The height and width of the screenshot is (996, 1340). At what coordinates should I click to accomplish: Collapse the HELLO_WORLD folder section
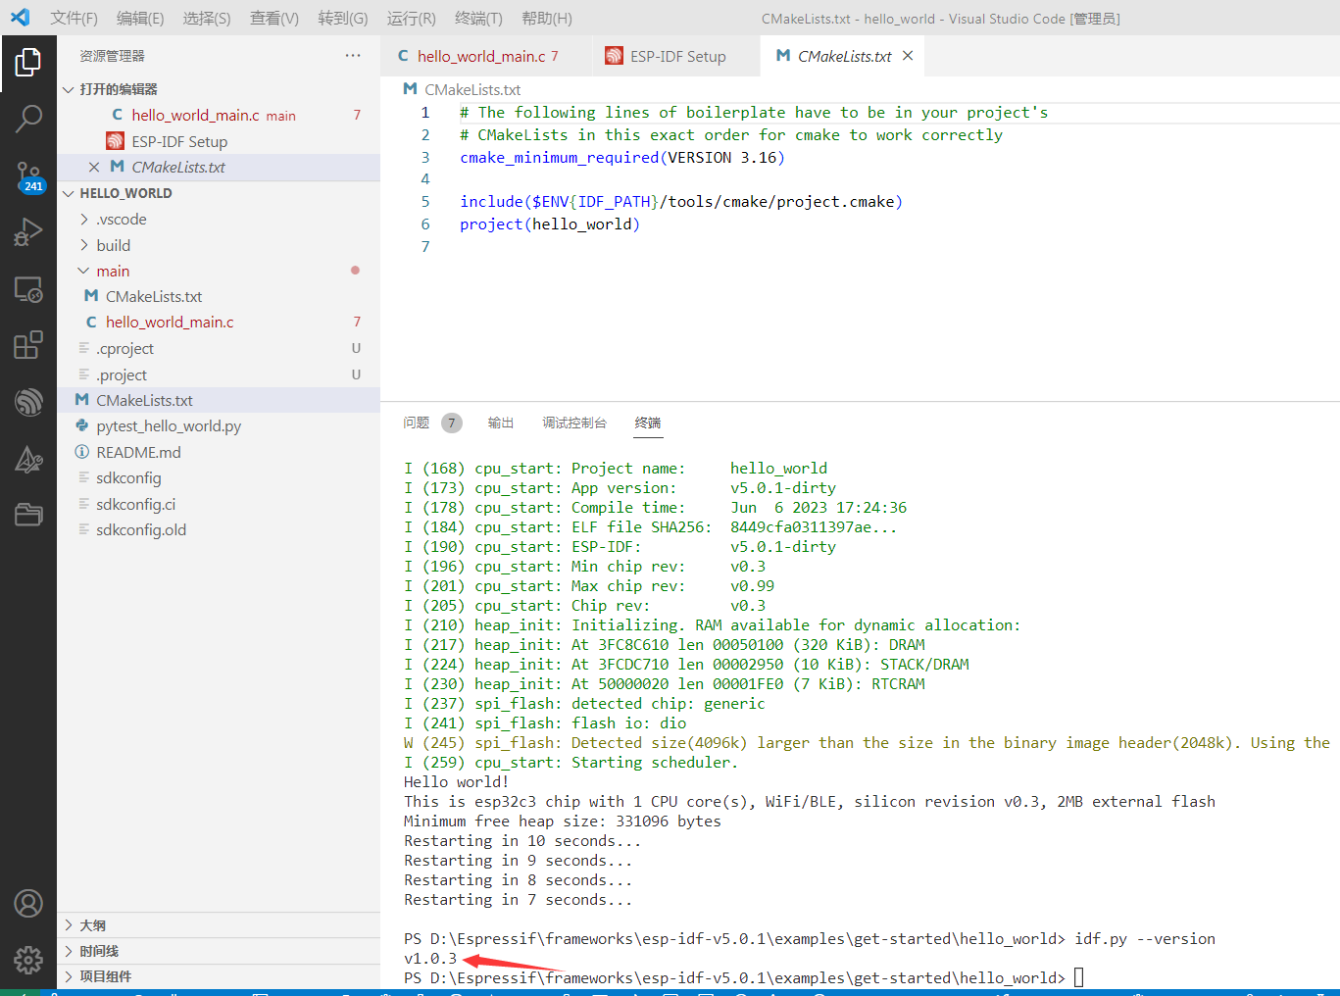[219, 193]
